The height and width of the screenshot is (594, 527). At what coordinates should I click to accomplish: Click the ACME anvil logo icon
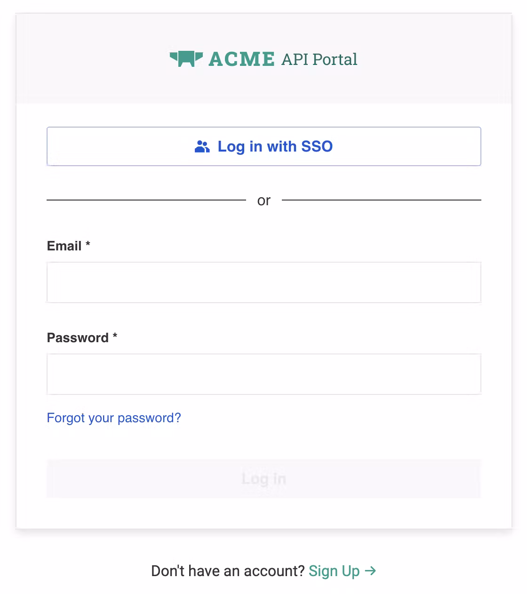pyautogui.click(x=186, y=59)
